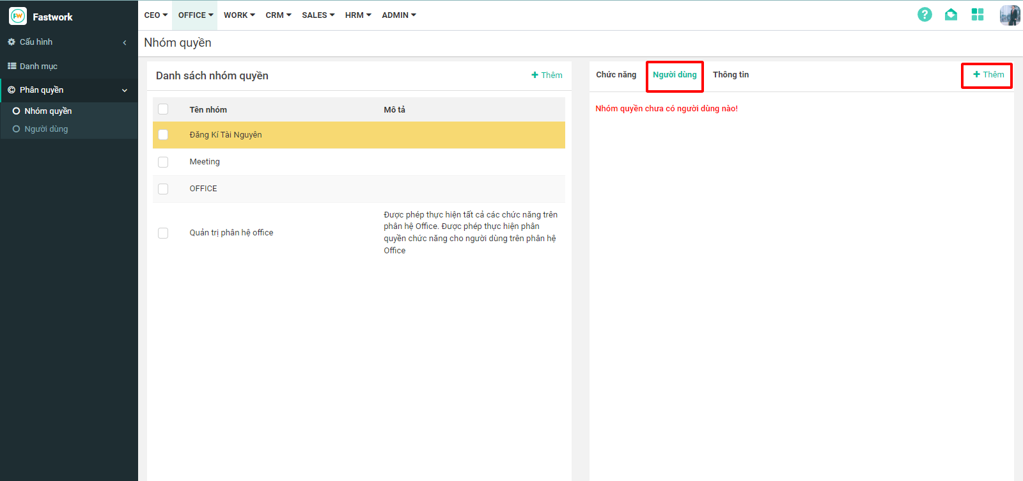Switch to the Thông tin tab
1023x481 pixels.
730,75
